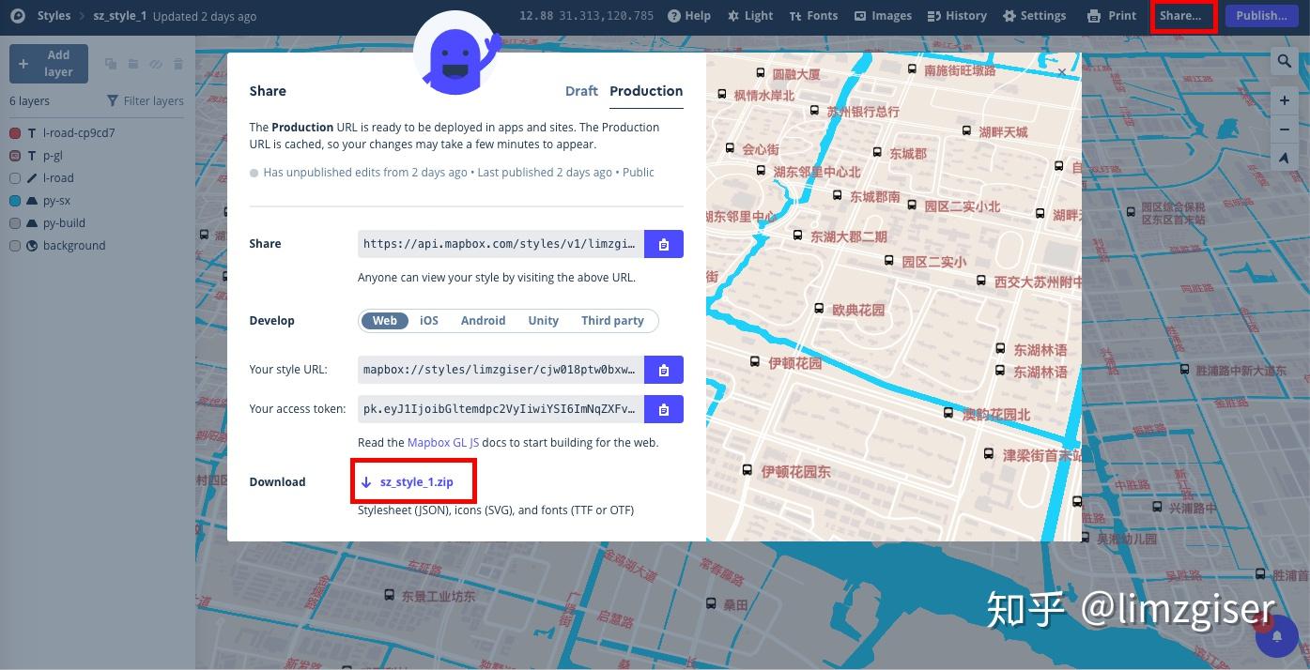
Task: Open the Images panel
Action: point(883,15)
